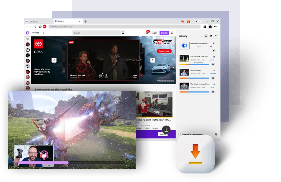This screenshot has height=182, width=281.
Task: Remove the How to Speak download
Action: coord(214,70)
